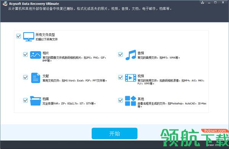Maximize the Rcysoft window
The width and height of the screenshot is (229, 149).
[x=215, y=3]
